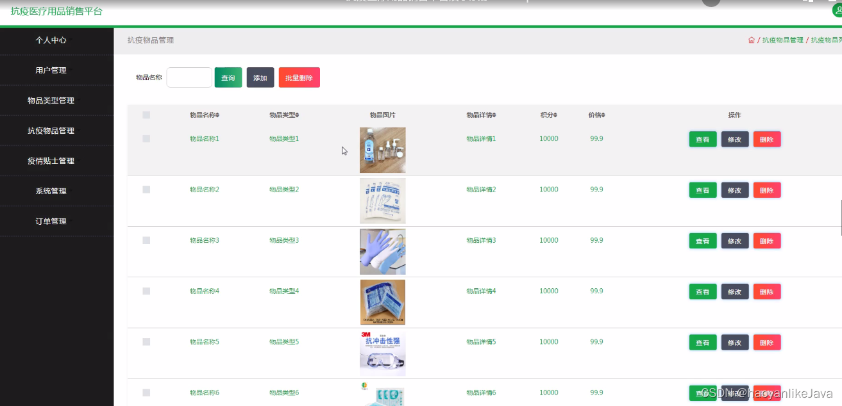Check the checkbox for 物品名称3 row
Viewport: 842px width, 406px height.
[146, 240]
